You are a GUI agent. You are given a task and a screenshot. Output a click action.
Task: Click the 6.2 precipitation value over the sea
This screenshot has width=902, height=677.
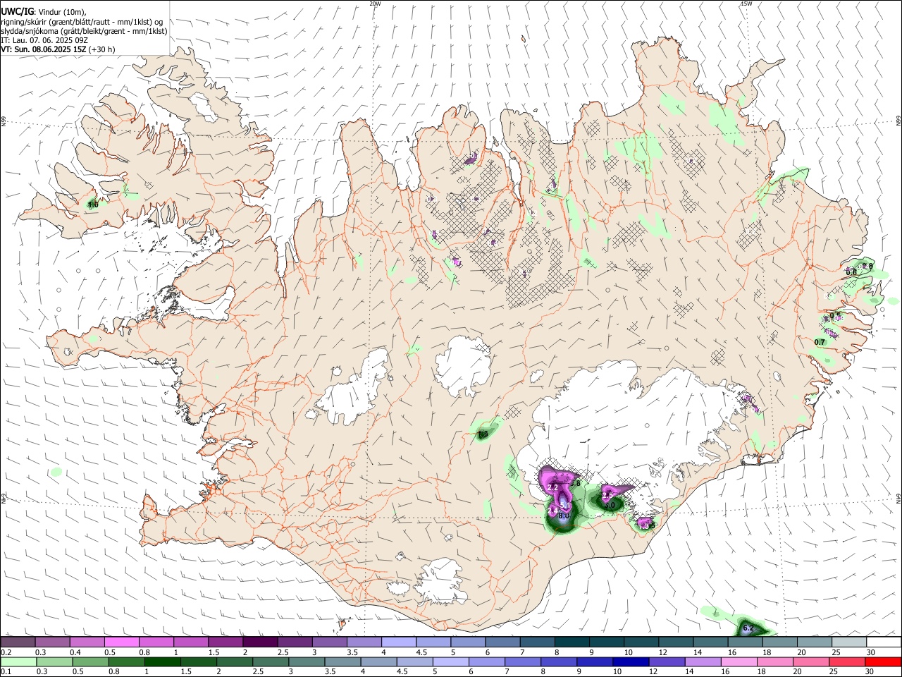[x=748, y=628]
